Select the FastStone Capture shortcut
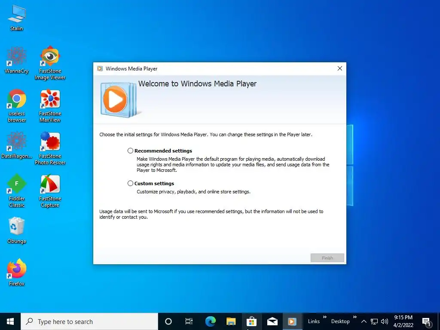The height and width of the screenshot is (330, 440). 50,191
